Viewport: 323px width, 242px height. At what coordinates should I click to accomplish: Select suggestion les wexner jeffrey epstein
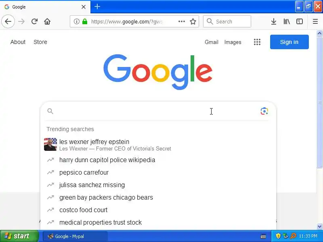158,145
